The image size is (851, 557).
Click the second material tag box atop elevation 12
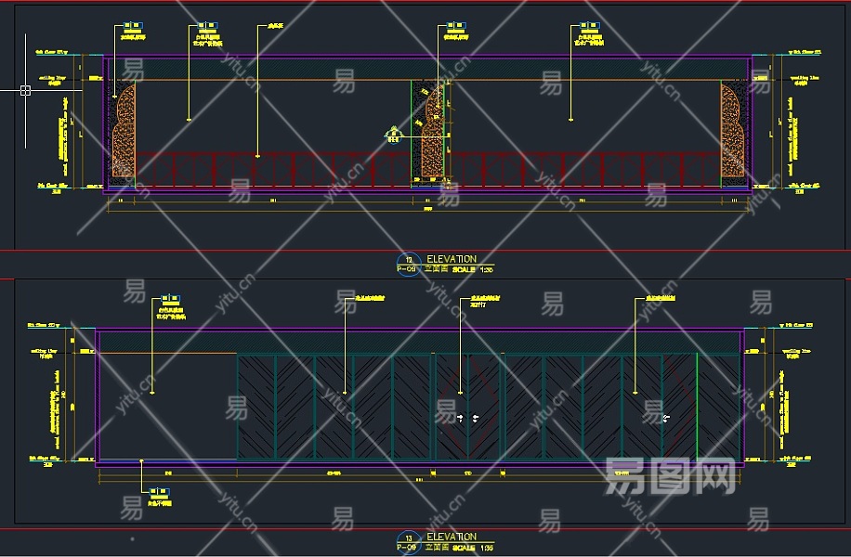208,25
